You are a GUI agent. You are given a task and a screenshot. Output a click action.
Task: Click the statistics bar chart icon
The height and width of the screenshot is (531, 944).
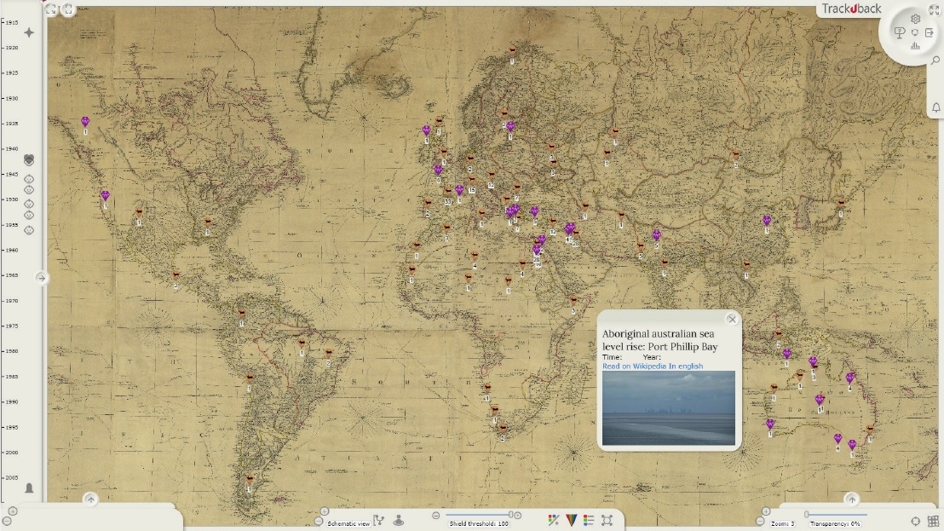[x=915, y=46]
